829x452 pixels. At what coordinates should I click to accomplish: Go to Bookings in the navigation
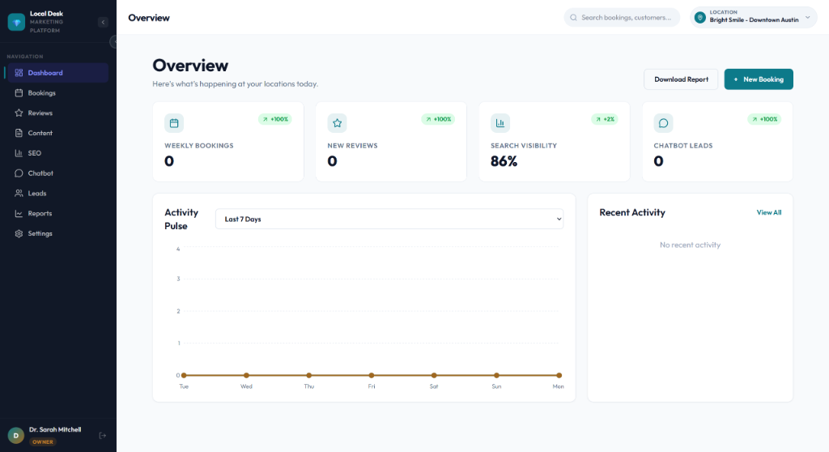(57, 93)
